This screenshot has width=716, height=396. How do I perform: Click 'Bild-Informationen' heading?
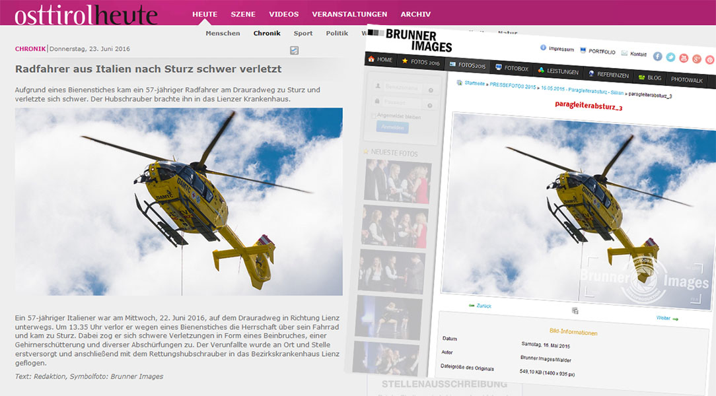pyautogui.click(x=573, y=332)
